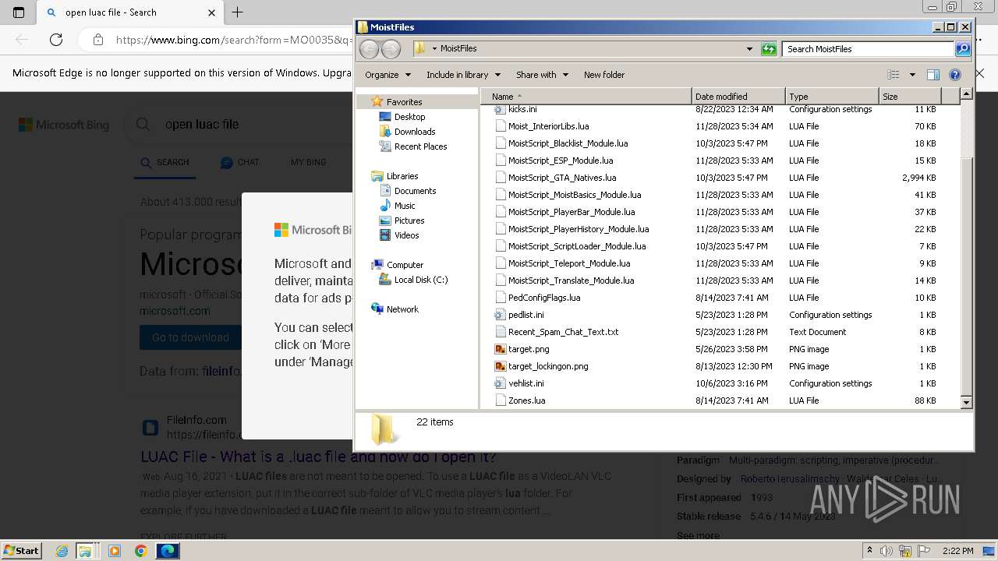Click scrollbar down arrow in file list
Image resolution: width=998 pixels, height=561 pixels.
pos(966,402)
